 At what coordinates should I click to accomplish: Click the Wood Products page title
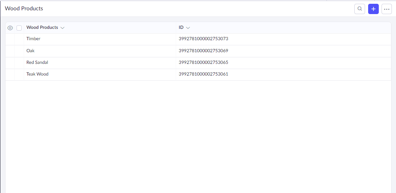click(24, 9)
